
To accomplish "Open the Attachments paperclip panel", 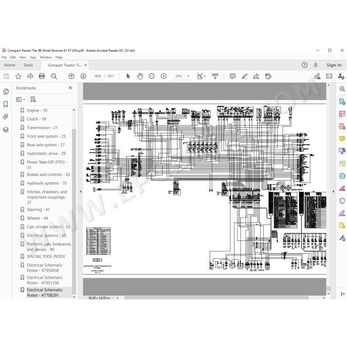I will (x=6, y=116).
